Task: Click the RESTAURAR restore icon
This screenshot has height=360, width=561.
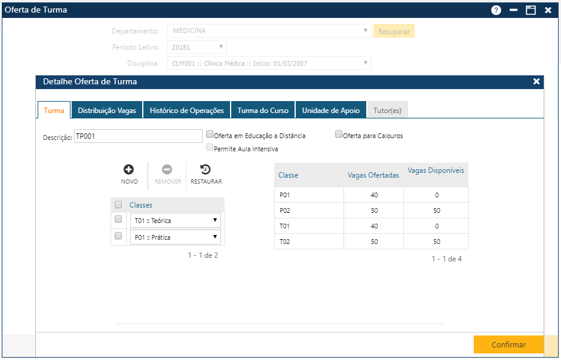Action: (x=206, y=170)
